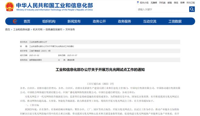Open the 组织机构 navigation menu

coord(49,21)
